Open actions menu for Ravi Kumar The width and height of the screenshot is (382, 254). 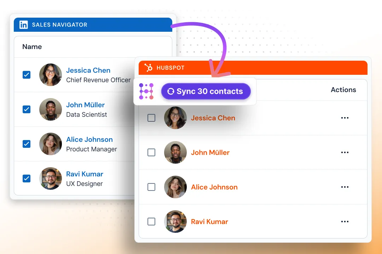pyautogui.click(x=345, y=222)
